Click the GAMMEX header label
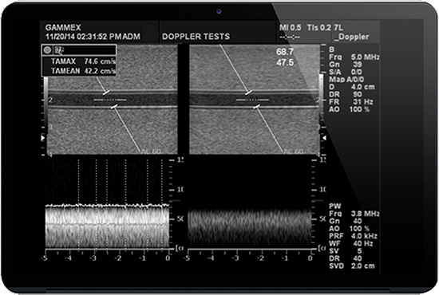The width and height of the screenshot is (439, 295). point(63,27)
